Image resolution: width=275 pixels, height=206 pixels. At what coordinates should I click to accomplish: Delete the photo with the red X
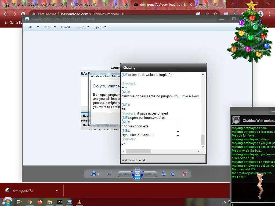pos(185,174)
